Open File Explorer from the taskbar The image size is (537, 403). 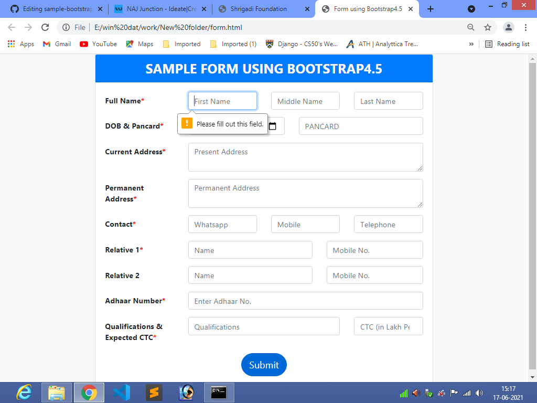pos(57,393)
